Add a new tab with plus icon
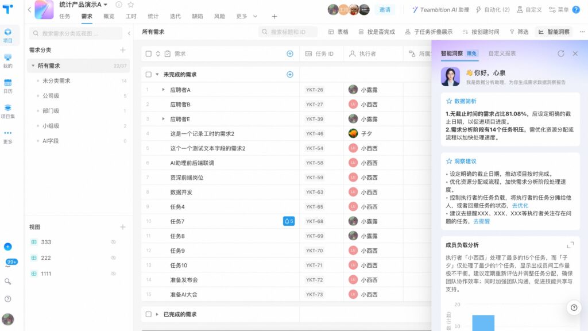 [x=274, y=16]
